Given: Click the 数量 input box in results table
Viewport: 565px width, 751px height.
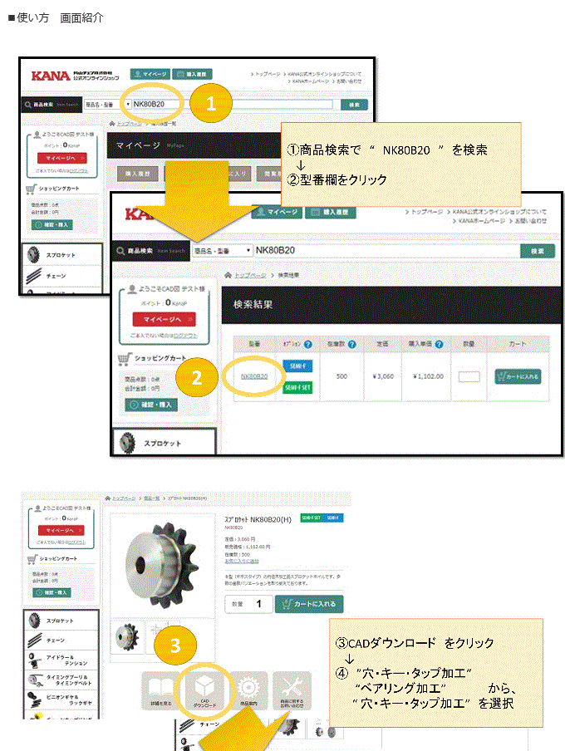Looking at the screenshot, I should 469,377.
